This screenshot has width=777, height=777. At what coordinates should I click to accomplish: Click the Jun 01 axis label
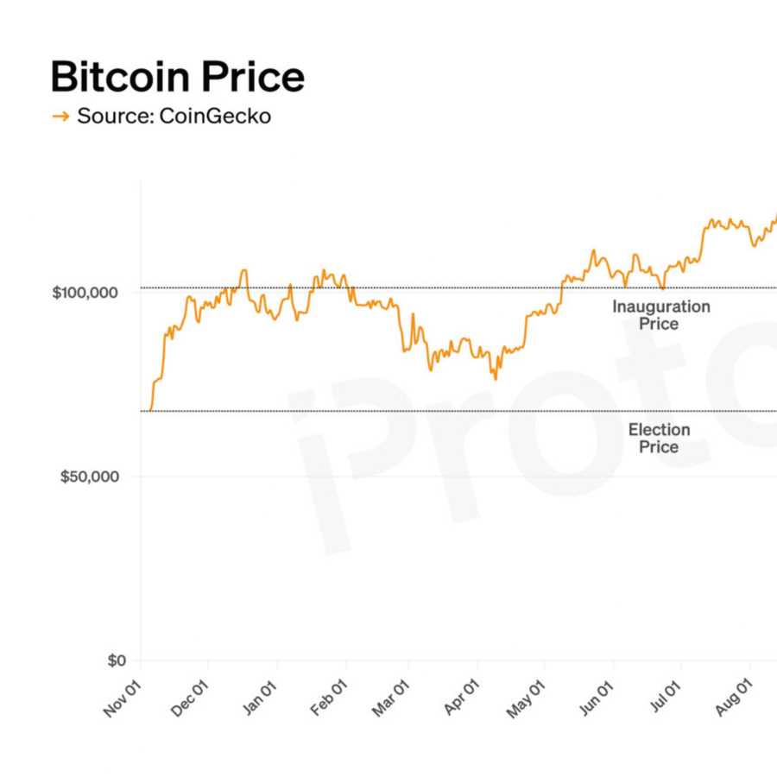[596, 698]
